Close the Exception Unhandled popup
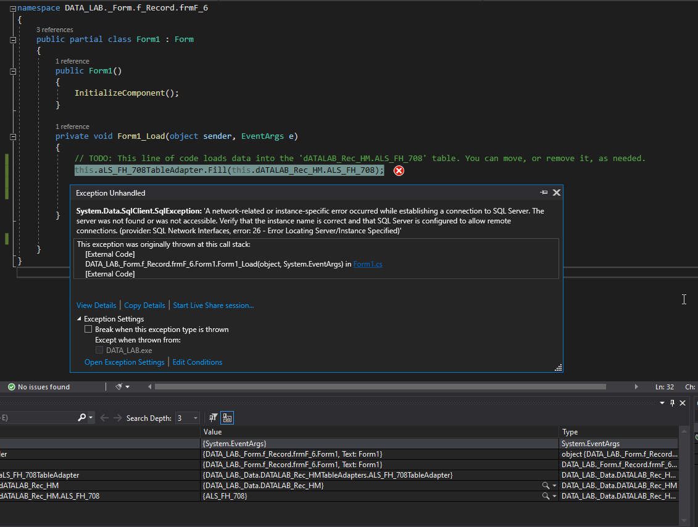This screenshot has height=527, width=698. pyautogui.click(x=557, y=193)
